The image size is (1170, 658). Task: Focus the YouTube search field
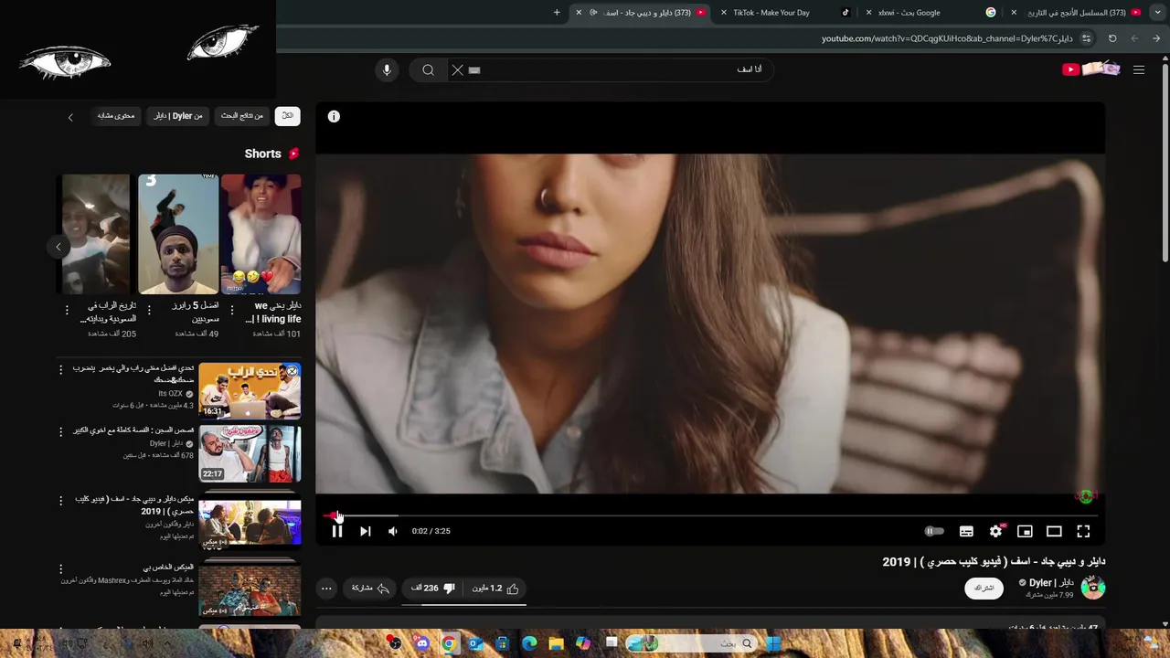tap(622, 69)
